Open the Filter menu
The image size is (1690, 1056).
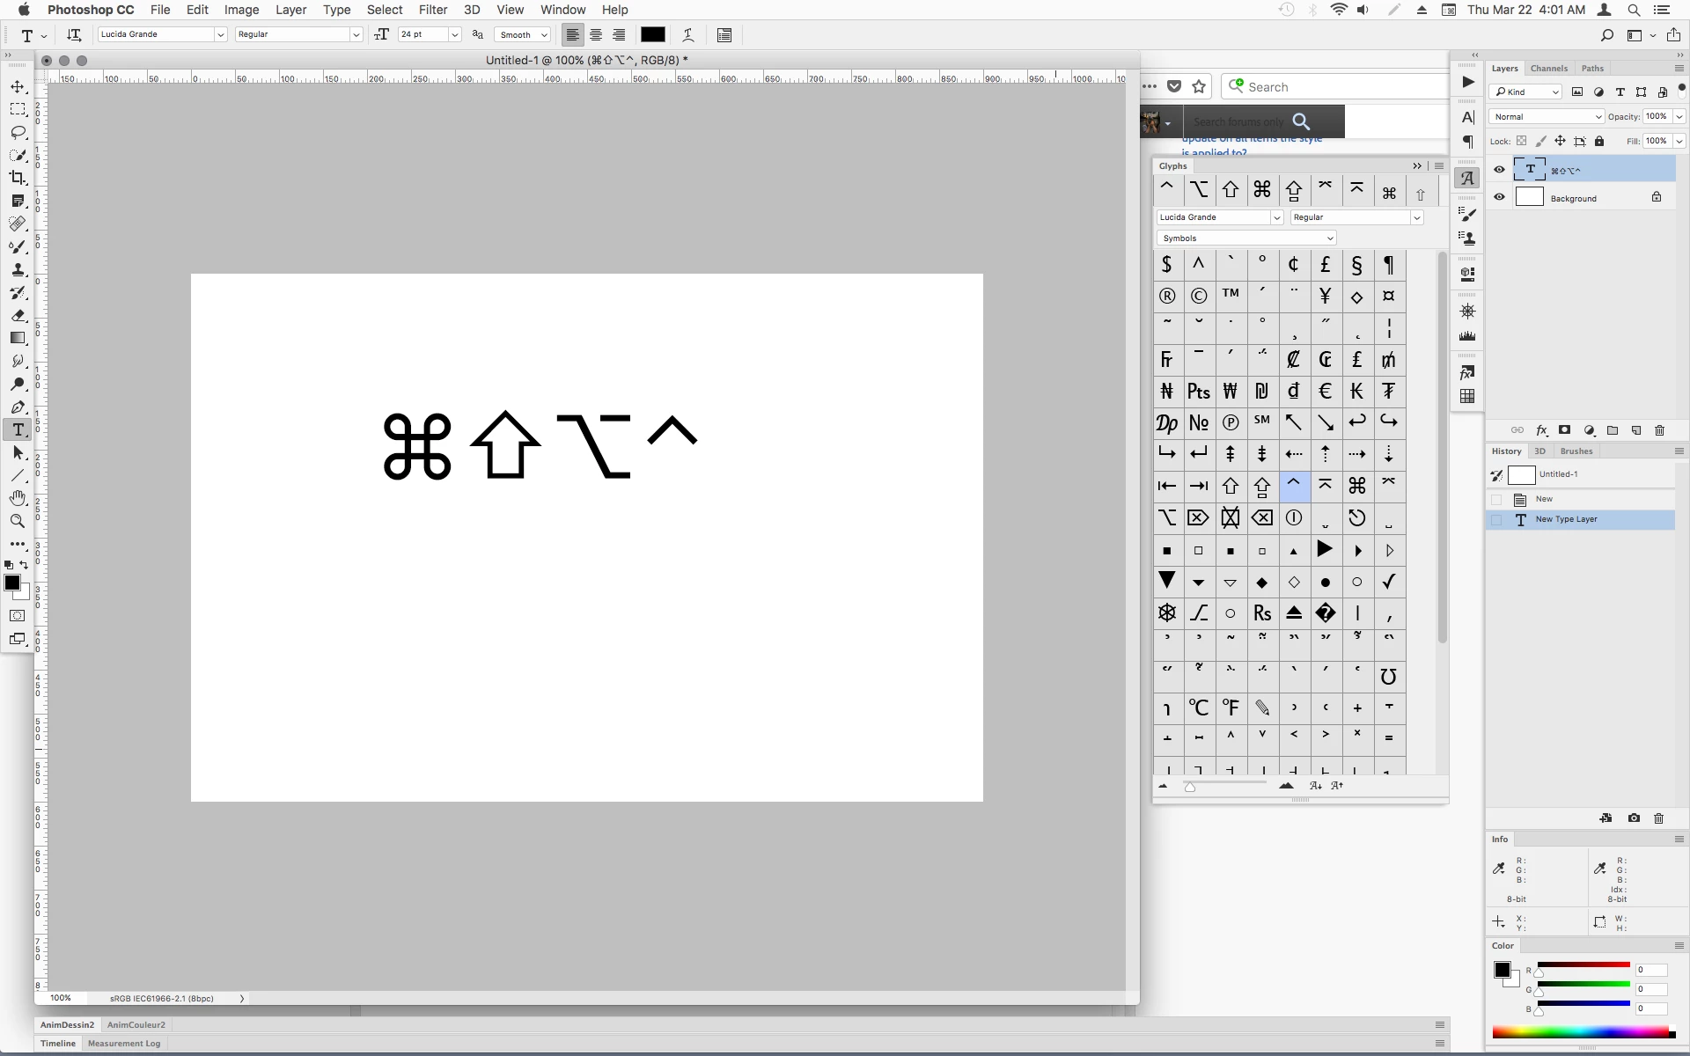(x=432, y=10)
